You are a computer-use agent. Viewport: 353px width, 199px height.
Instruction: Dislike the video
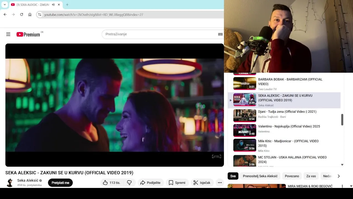point(129,183)
